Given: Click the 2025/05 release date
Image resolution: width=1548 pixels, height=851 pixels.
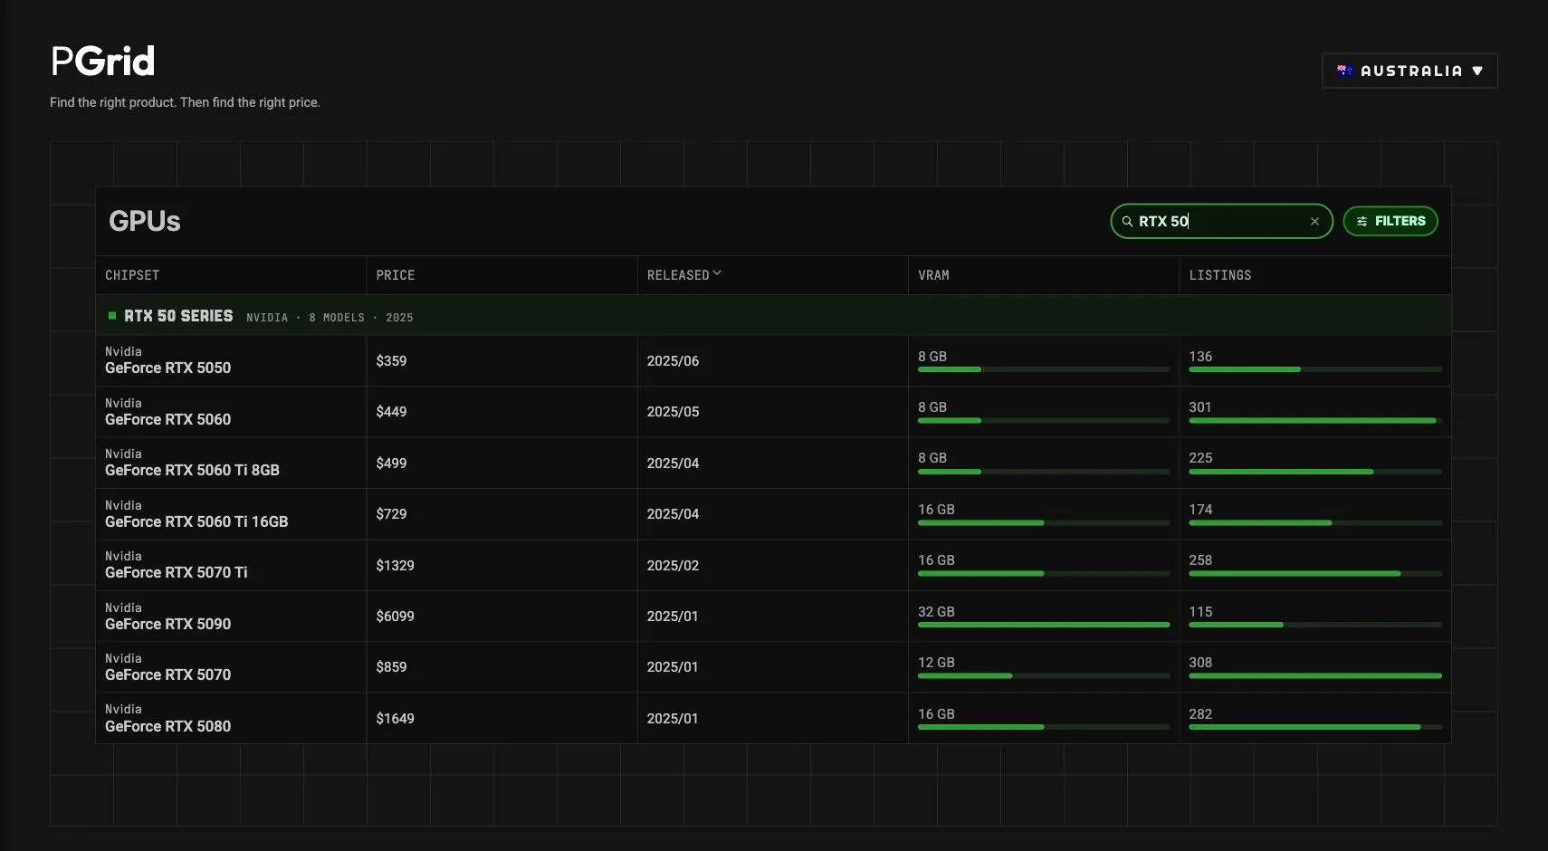Looking at the screenshot, I should 673,412.
